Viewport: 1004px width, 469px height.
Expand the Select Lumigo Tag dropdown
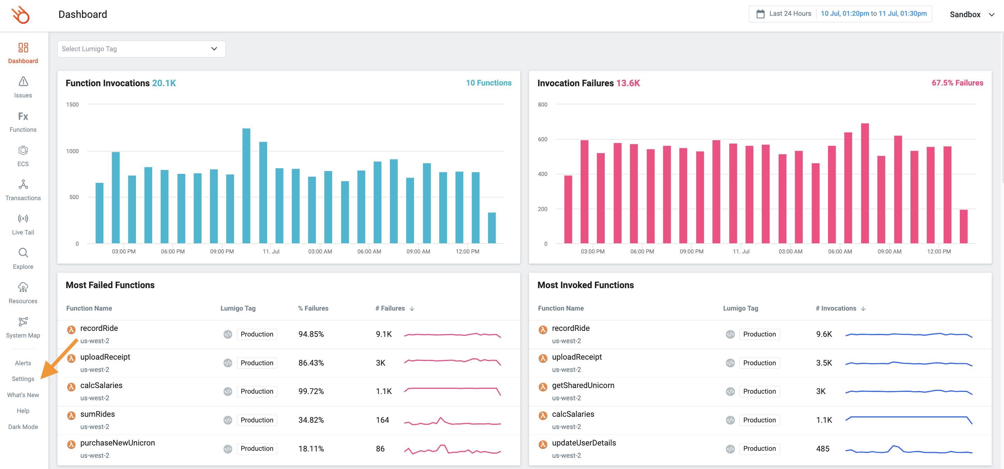[x=141, y=49]
